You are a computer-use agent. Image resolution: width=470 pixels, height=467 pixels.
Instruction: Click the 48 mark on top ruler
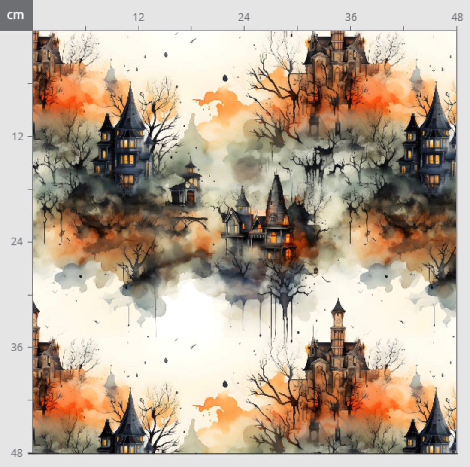(x=457, y=17)
